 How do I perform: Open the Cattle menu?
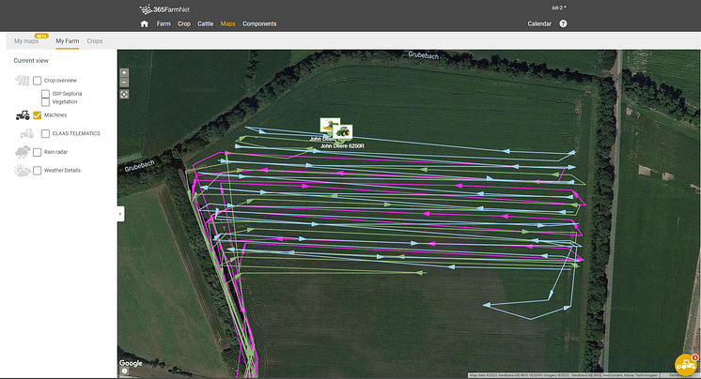(205, 23)
